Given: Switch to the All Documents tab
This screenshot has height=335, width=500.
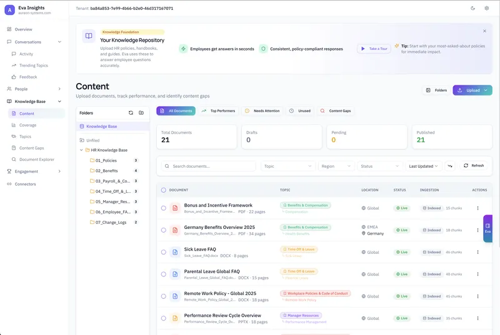Looking at the screenshot, I should click(x=176, y=110).
